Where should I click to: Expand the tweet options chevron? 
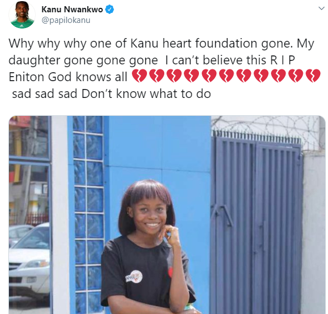click(x=321, y=8)
